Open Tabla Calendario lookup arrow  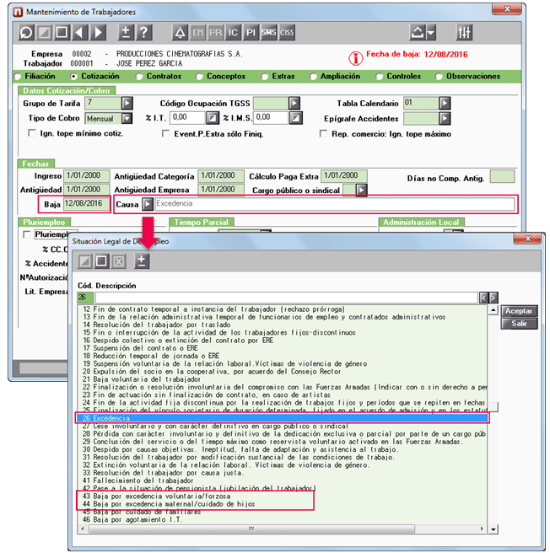point(445,104)
